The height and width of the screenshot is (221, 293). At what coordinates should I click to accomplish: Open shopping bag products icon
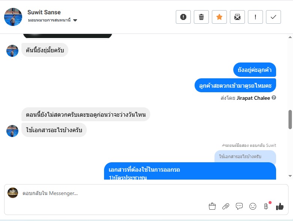[212, 206]
